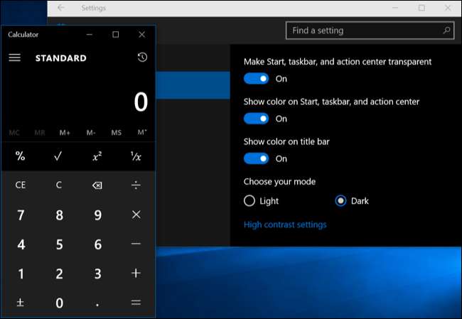Click the percent button
The width and height of the screenshot is (462, 319).
coord(20,156)
